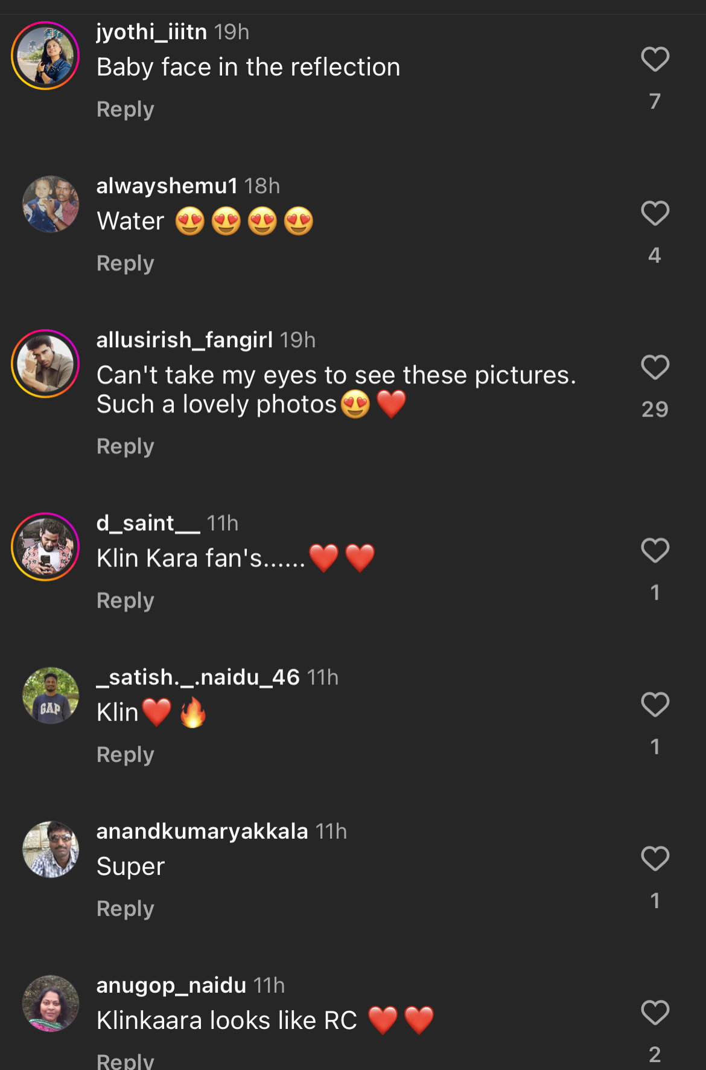706x1070 pixels.
Task: Visit anugop_naidu's profile via username
Action: (171, 985)
